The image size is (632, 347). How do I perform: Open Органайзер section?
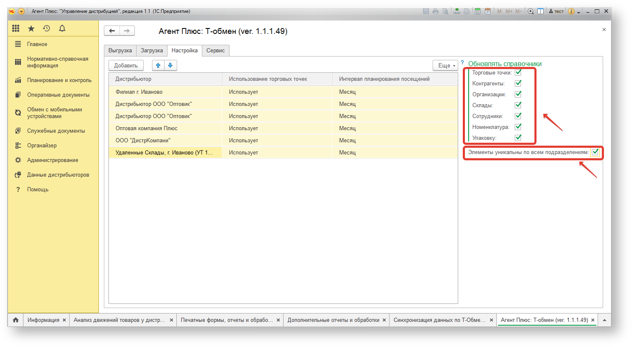(53, 145)
